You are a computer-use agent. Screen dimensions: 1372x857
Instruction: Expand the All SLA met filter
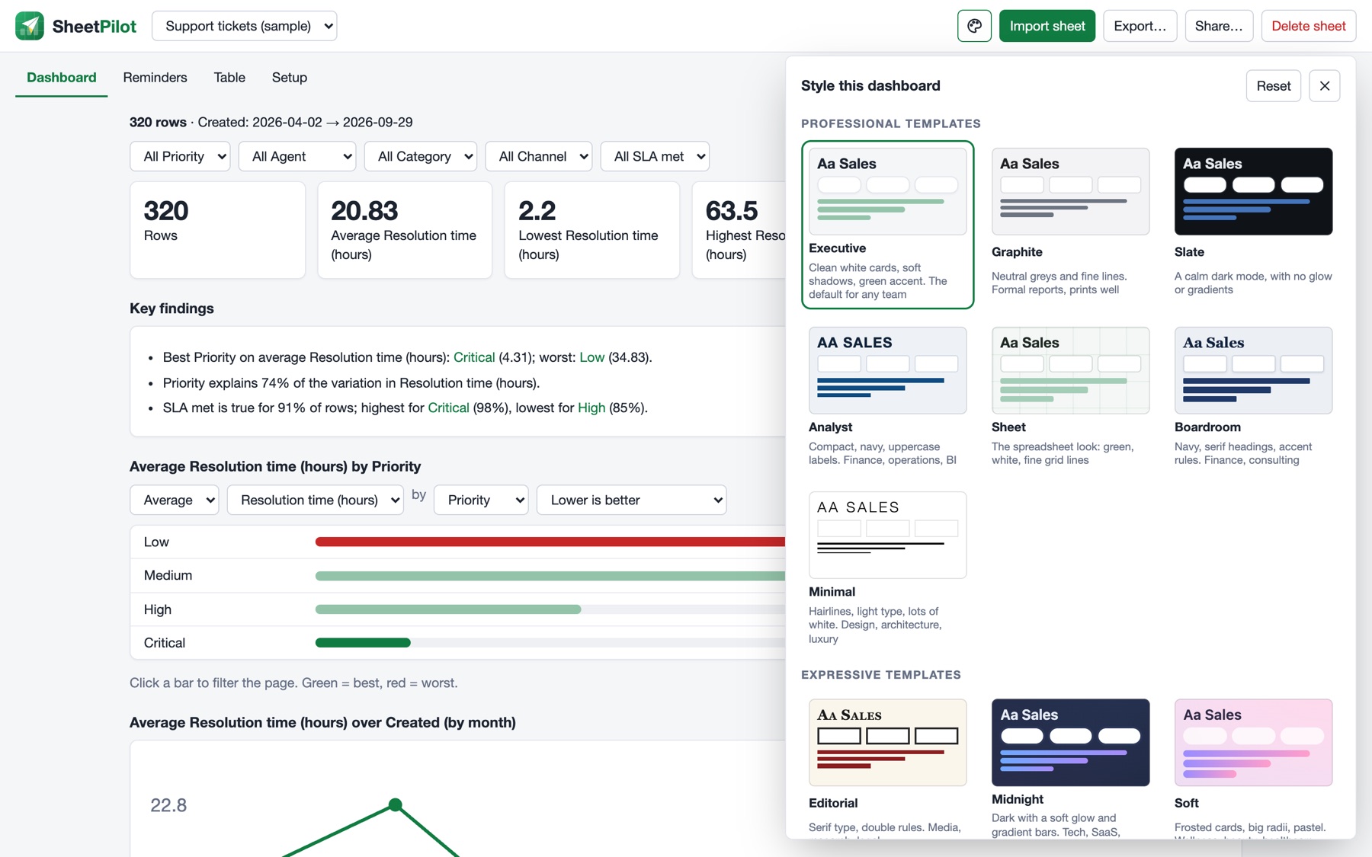click(x=655, y=156)
